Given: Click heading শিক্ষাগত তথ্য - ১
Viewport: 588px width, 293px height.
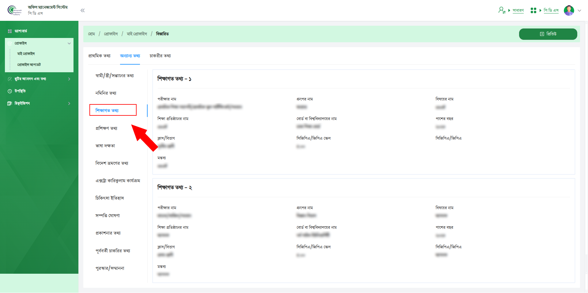Looking at the screenshot, I should click(174, 79).
